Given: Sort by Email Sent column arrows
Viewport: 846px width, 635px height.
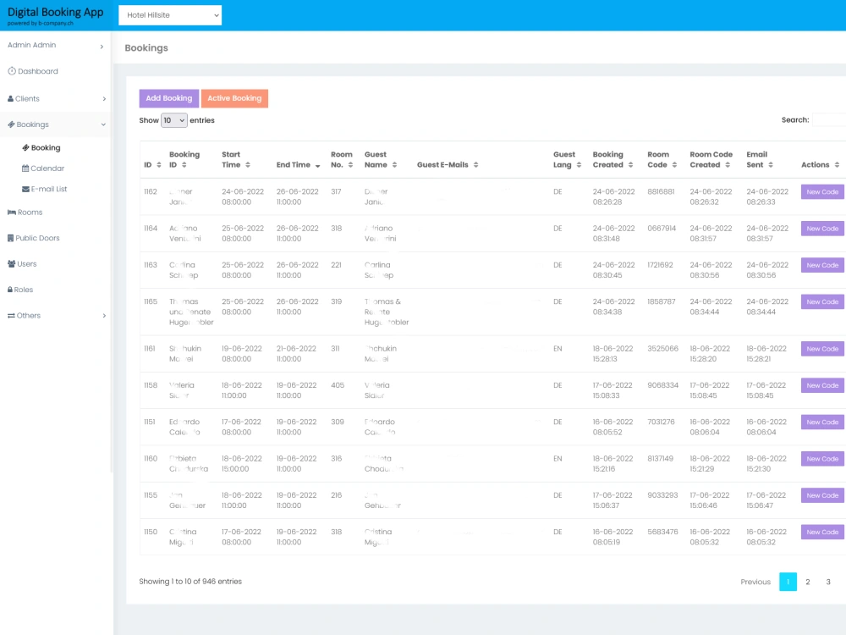Looking at the screenshot, I should click(x=771, y=165).
